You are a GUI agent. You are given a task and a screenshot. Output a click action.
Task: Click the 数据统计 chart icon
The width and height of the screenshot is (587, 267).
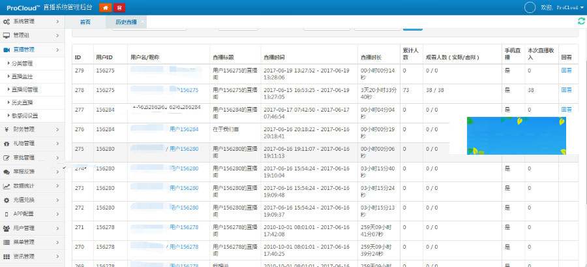(7, 185)
